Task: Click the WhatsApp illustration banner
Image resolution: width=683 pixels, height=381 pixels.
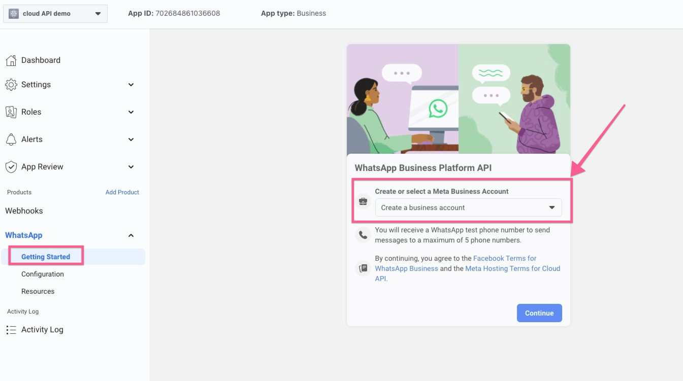Action: coord(459,99)
